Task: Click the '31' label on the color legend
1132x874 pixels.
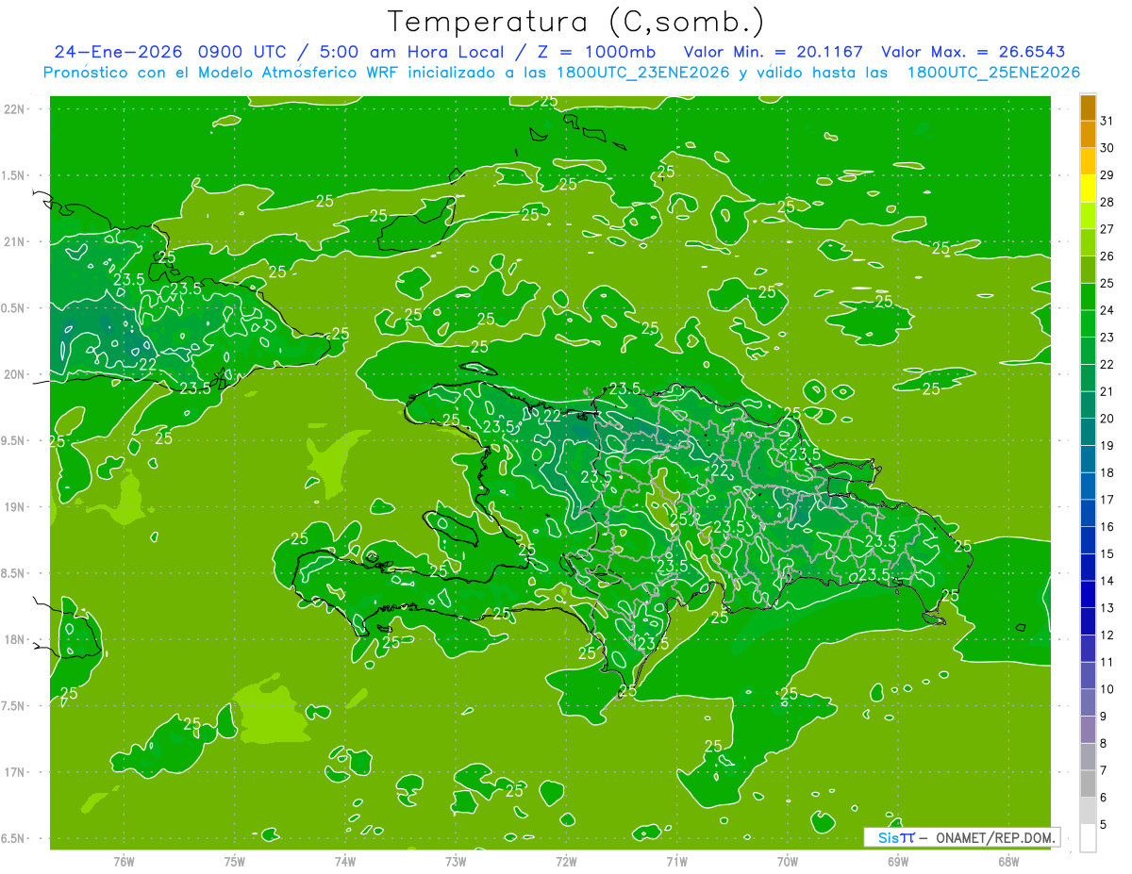Action: pos(1107,121)
